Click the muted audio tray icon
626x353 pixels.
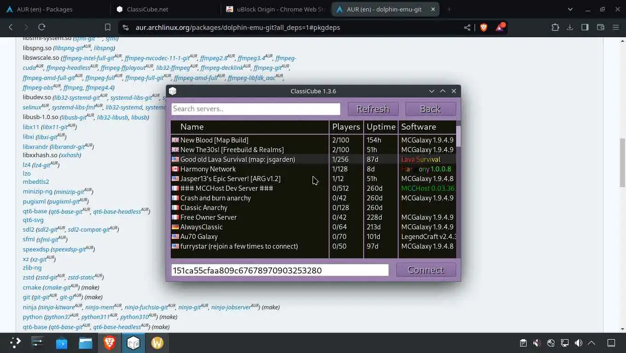click(537, 343)
